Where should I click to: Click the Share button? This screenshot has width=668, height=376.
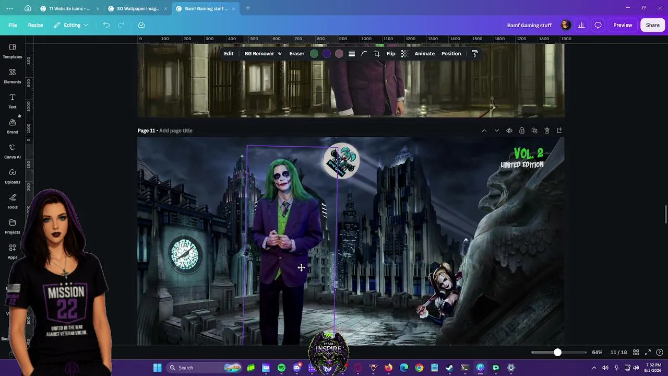coord(653,25)
